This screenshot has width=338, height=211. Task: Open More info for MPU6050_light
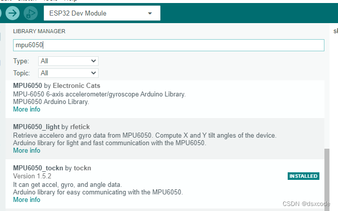point(27,150)
